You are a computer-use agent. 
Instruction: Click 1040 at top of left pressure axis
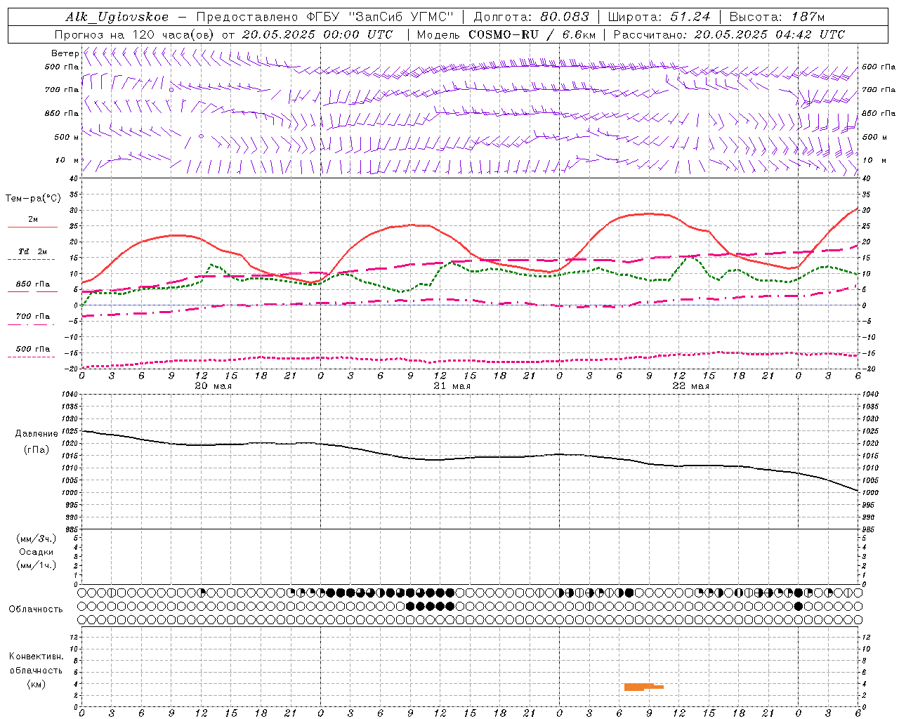69,395
